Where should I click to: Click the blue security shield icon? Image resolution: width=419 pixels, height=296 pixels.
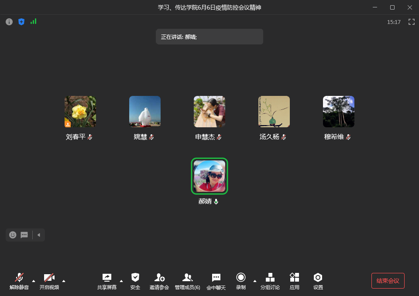click(21, 22)
